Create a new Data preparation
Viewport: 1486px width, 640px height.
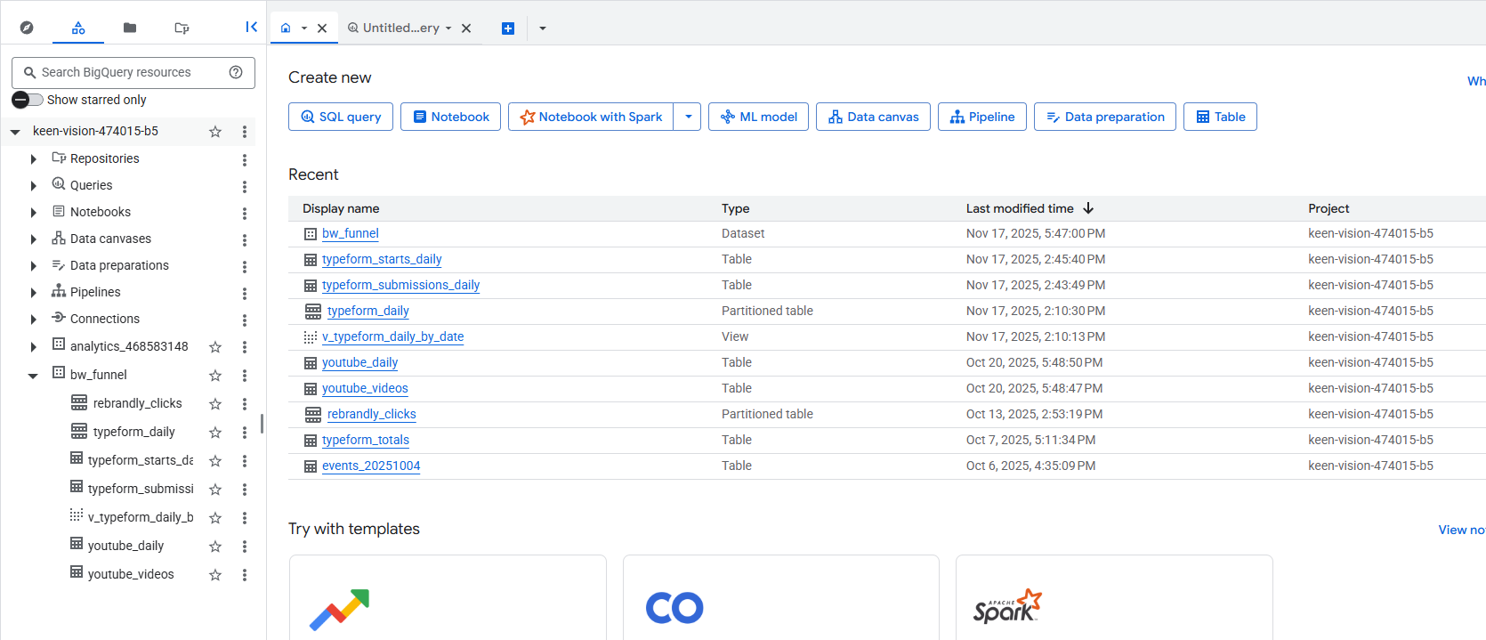[x=1105, y=117]
